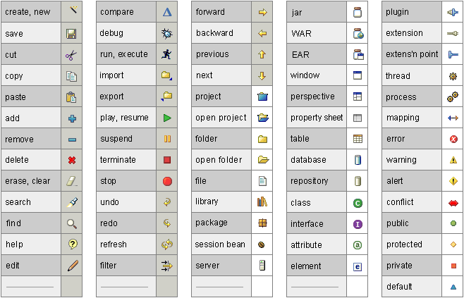This screenshot has width=464, height=298.
Task: Select the plugin connector icon
Action: point(453,13)
